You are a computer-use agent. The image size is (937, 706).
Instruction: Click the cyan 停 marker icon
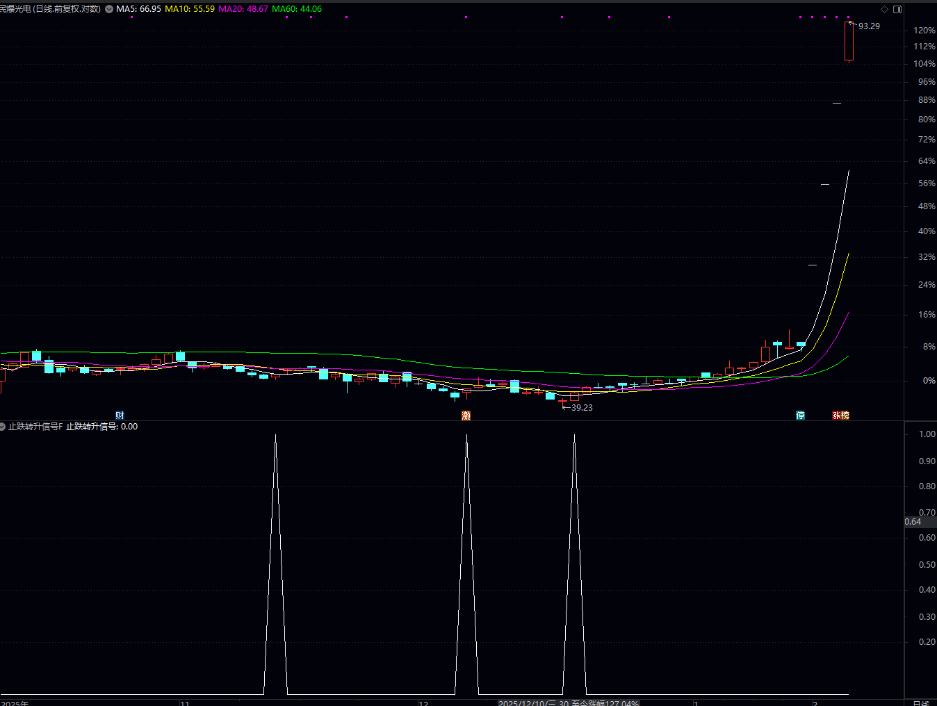(801, 416)
